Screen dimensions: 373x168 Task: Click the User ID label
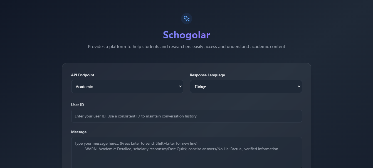click(x=77, y=105)
